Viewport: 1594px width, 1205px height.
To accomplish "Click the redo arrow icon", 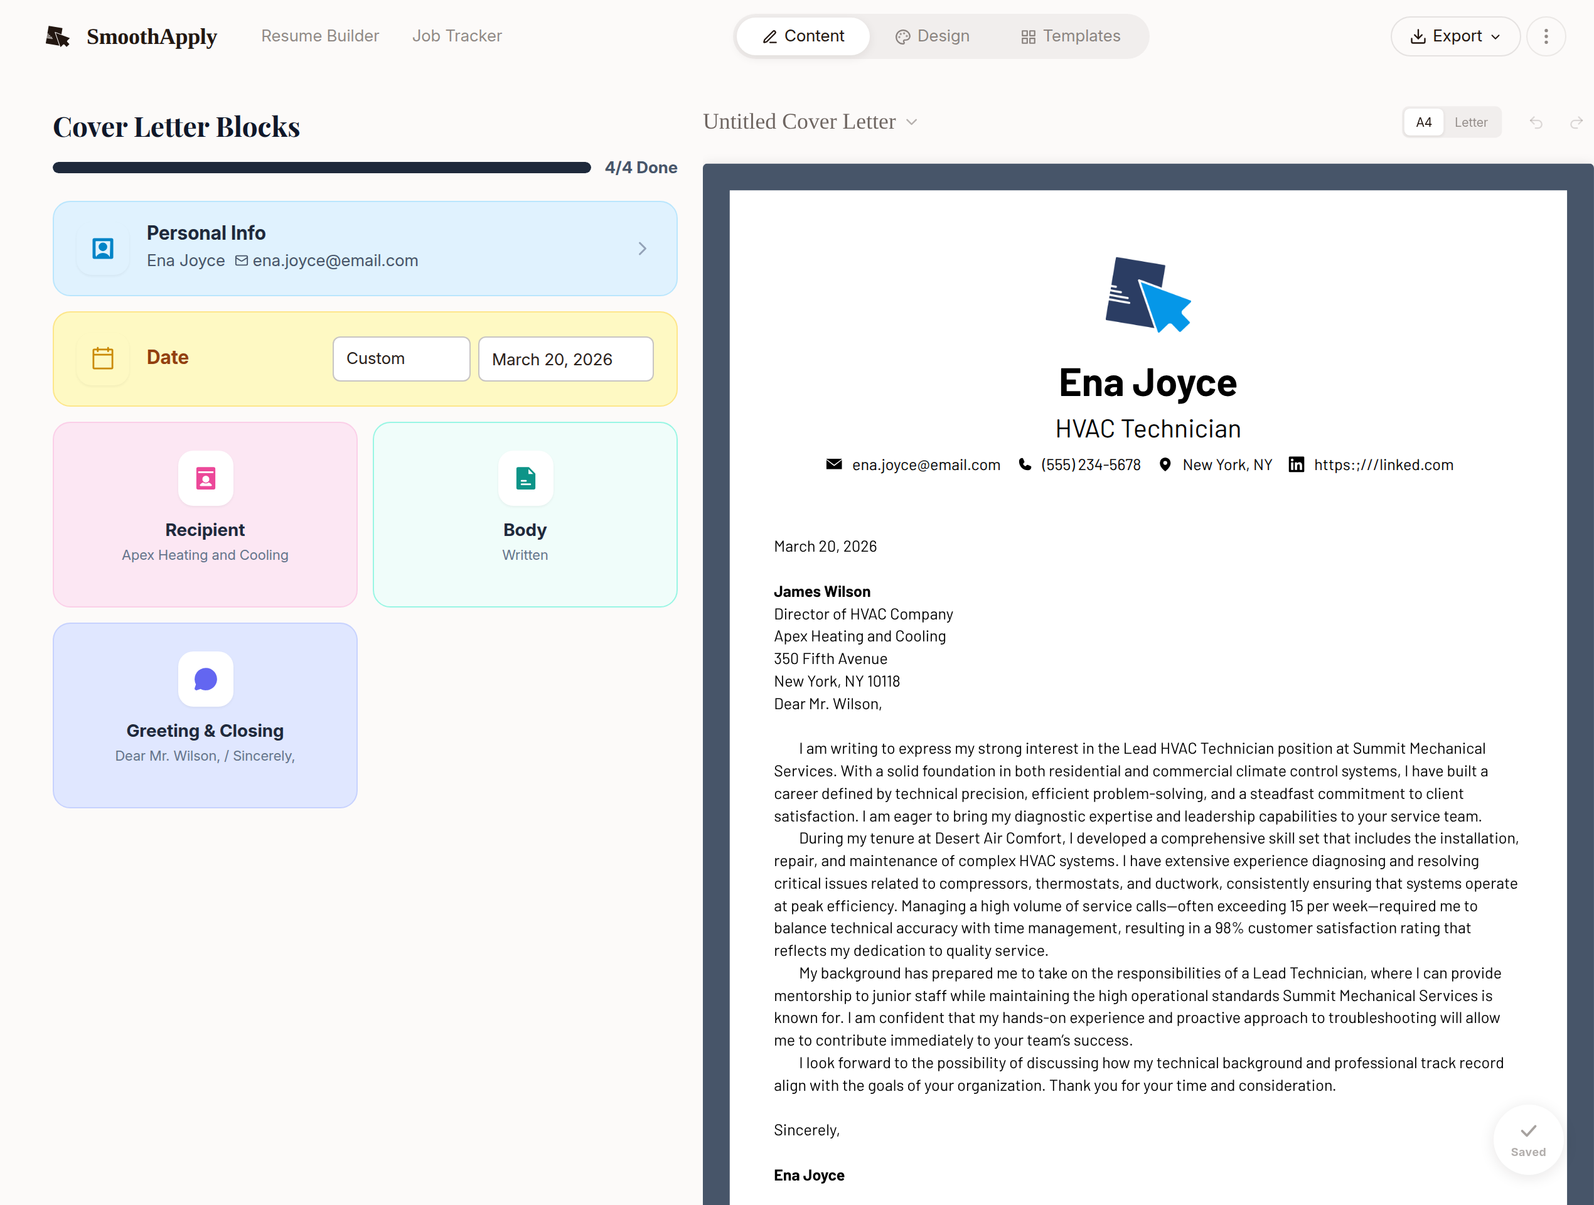I will [1576, 122].
